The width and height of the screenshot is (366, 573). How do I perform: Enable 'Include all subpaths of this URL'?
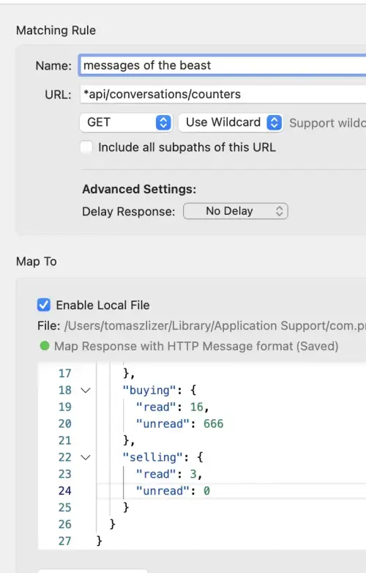(86, 147)
